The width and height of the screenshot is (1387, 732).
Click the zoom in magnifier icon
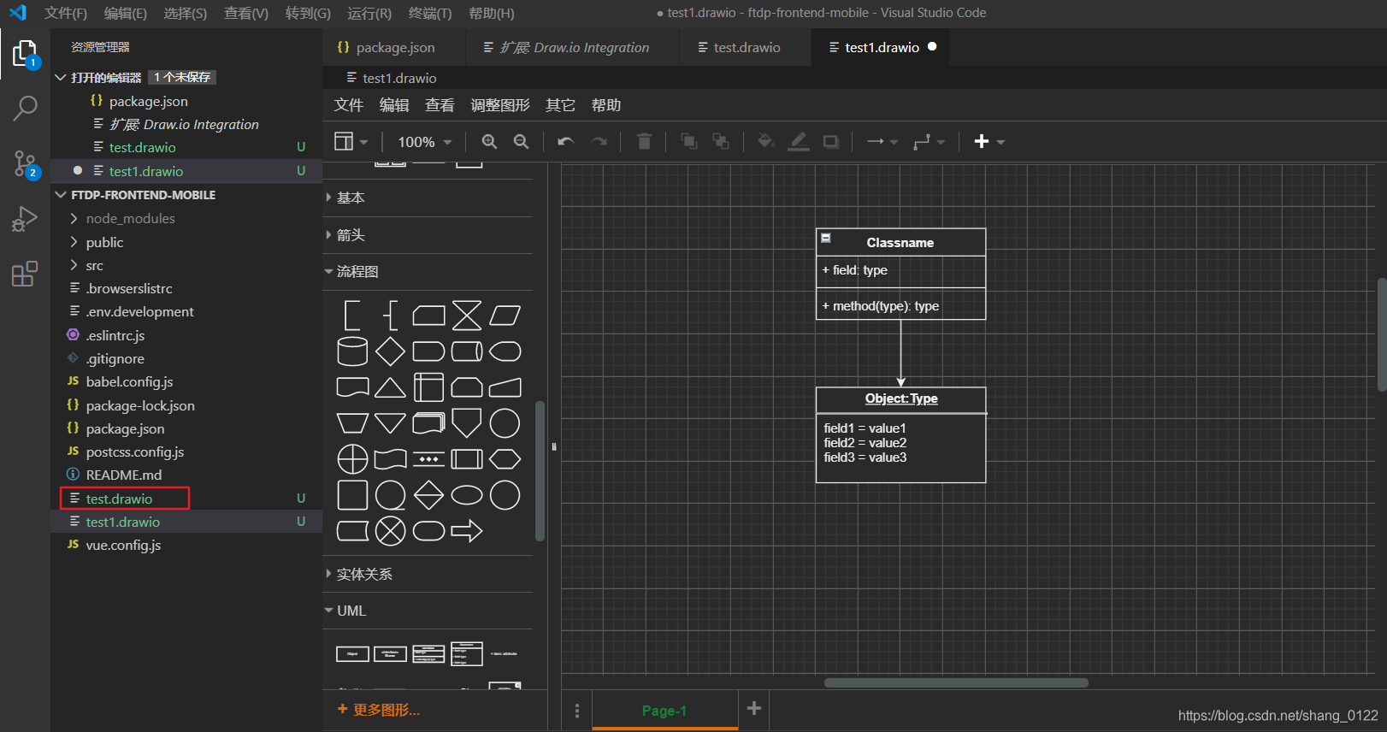click(489, 142)
